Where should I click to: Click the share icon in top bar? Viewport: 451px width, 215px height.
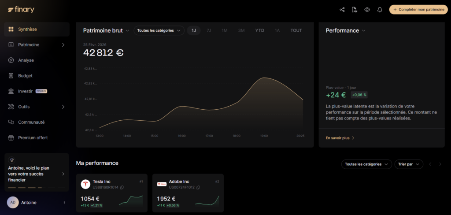tap(342, 10)
